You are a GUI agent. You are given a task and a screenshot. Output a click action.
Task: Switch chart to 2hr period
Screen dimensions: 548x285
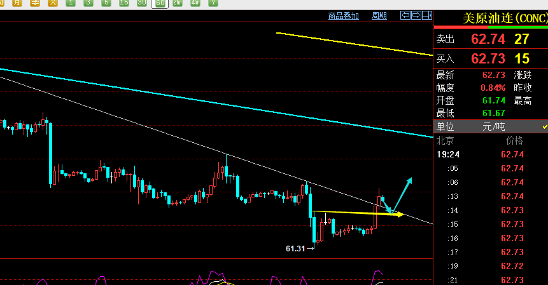pyautogui.click(x=178, y=3)
